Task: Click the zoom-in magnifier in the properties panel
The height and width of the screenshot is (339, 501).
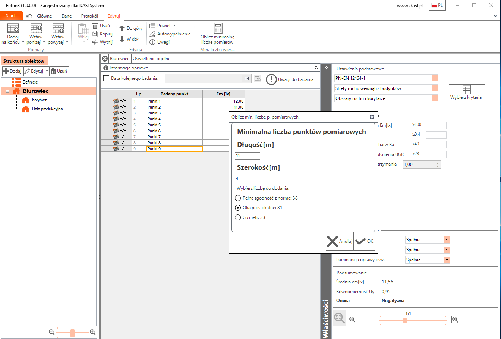Action: click(x=455, y=320)
